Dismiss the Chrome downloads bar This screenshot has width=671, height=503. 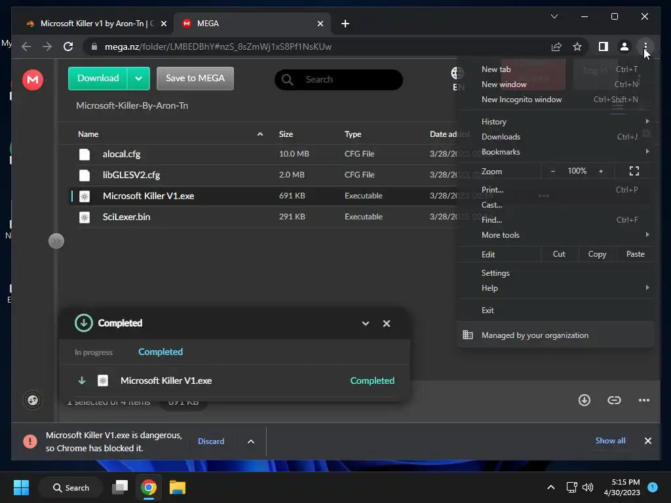(x=648, y=441)
